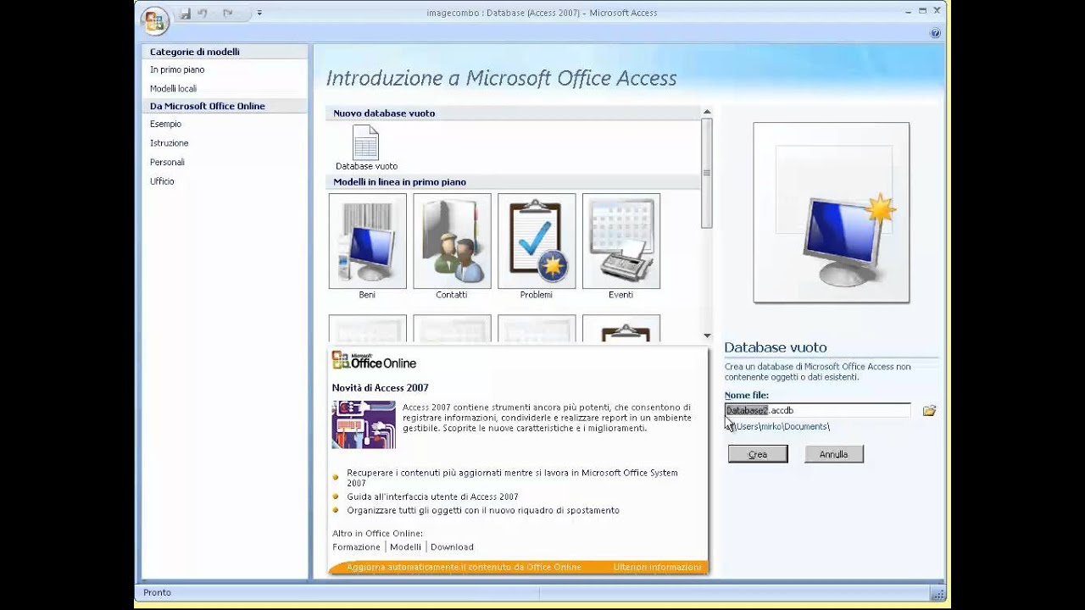Click Recuperare i contenuti più aggiornati link
This screenshot has height=610, width=1085.
512,478
